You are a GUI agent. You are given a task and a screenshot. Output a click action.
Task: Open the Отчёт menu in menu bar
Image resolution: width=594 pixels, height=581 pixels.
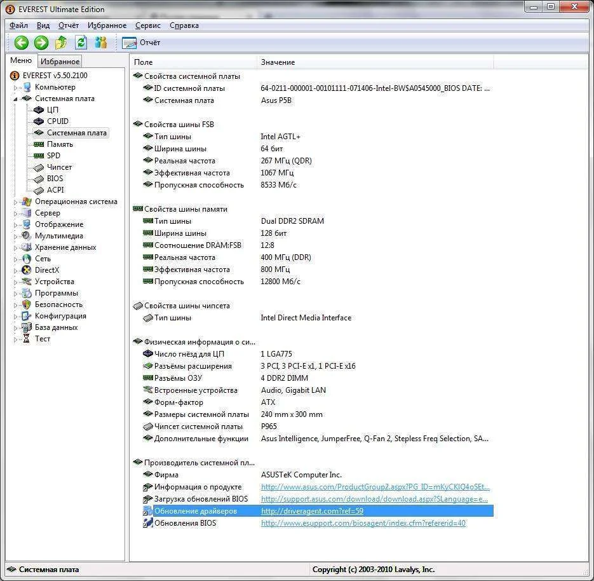pyautogui.click(x=69, y=25)
